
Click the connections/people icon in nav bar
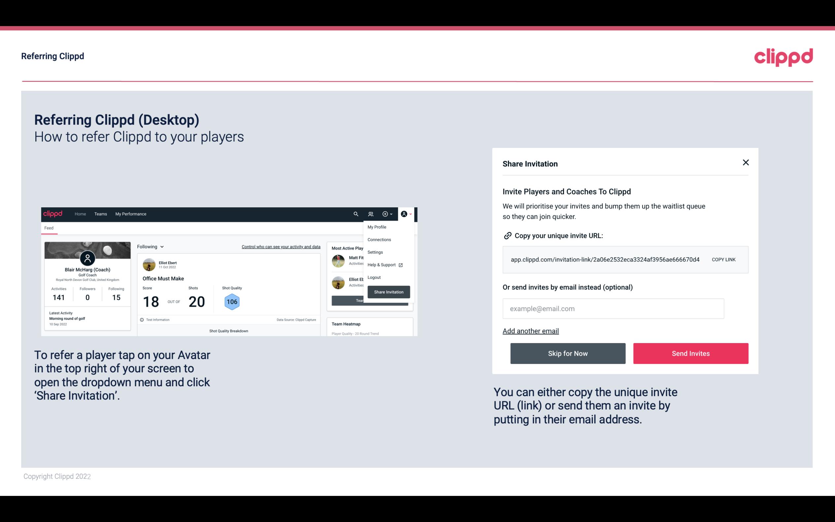[370, 214]
